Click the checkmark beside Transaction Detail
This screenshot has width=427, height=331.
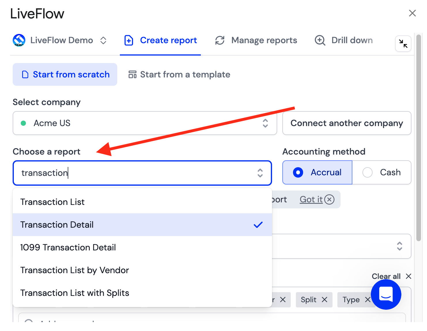(258, 225)
